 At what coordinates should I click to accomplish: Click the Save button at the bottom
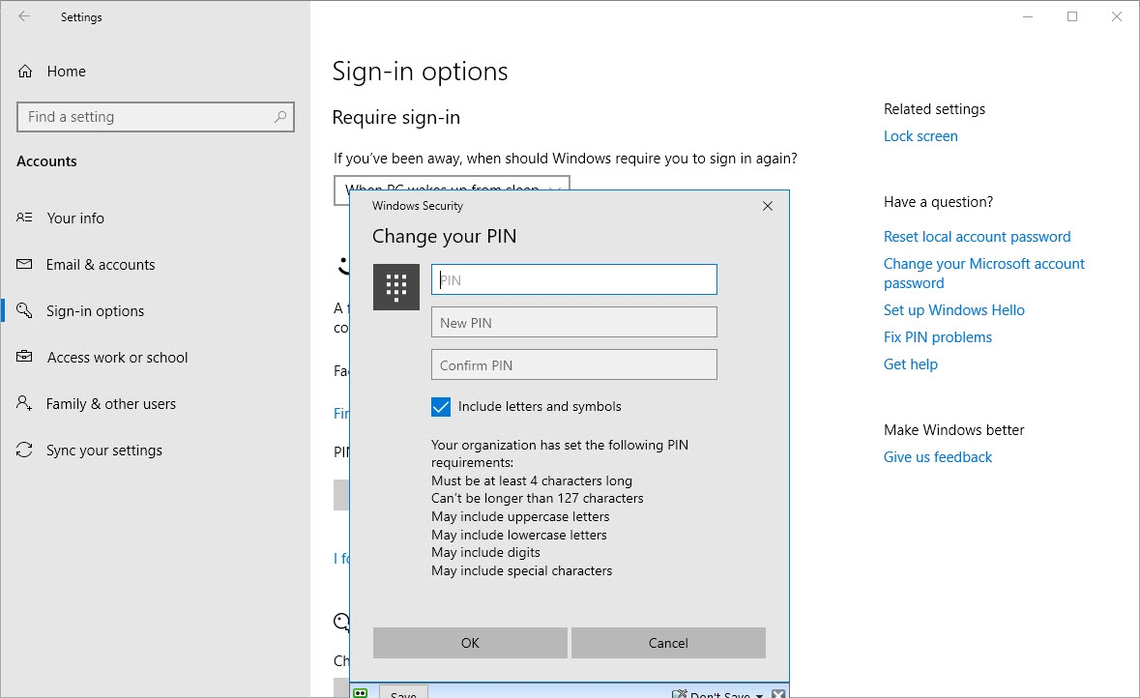[403, 692]
